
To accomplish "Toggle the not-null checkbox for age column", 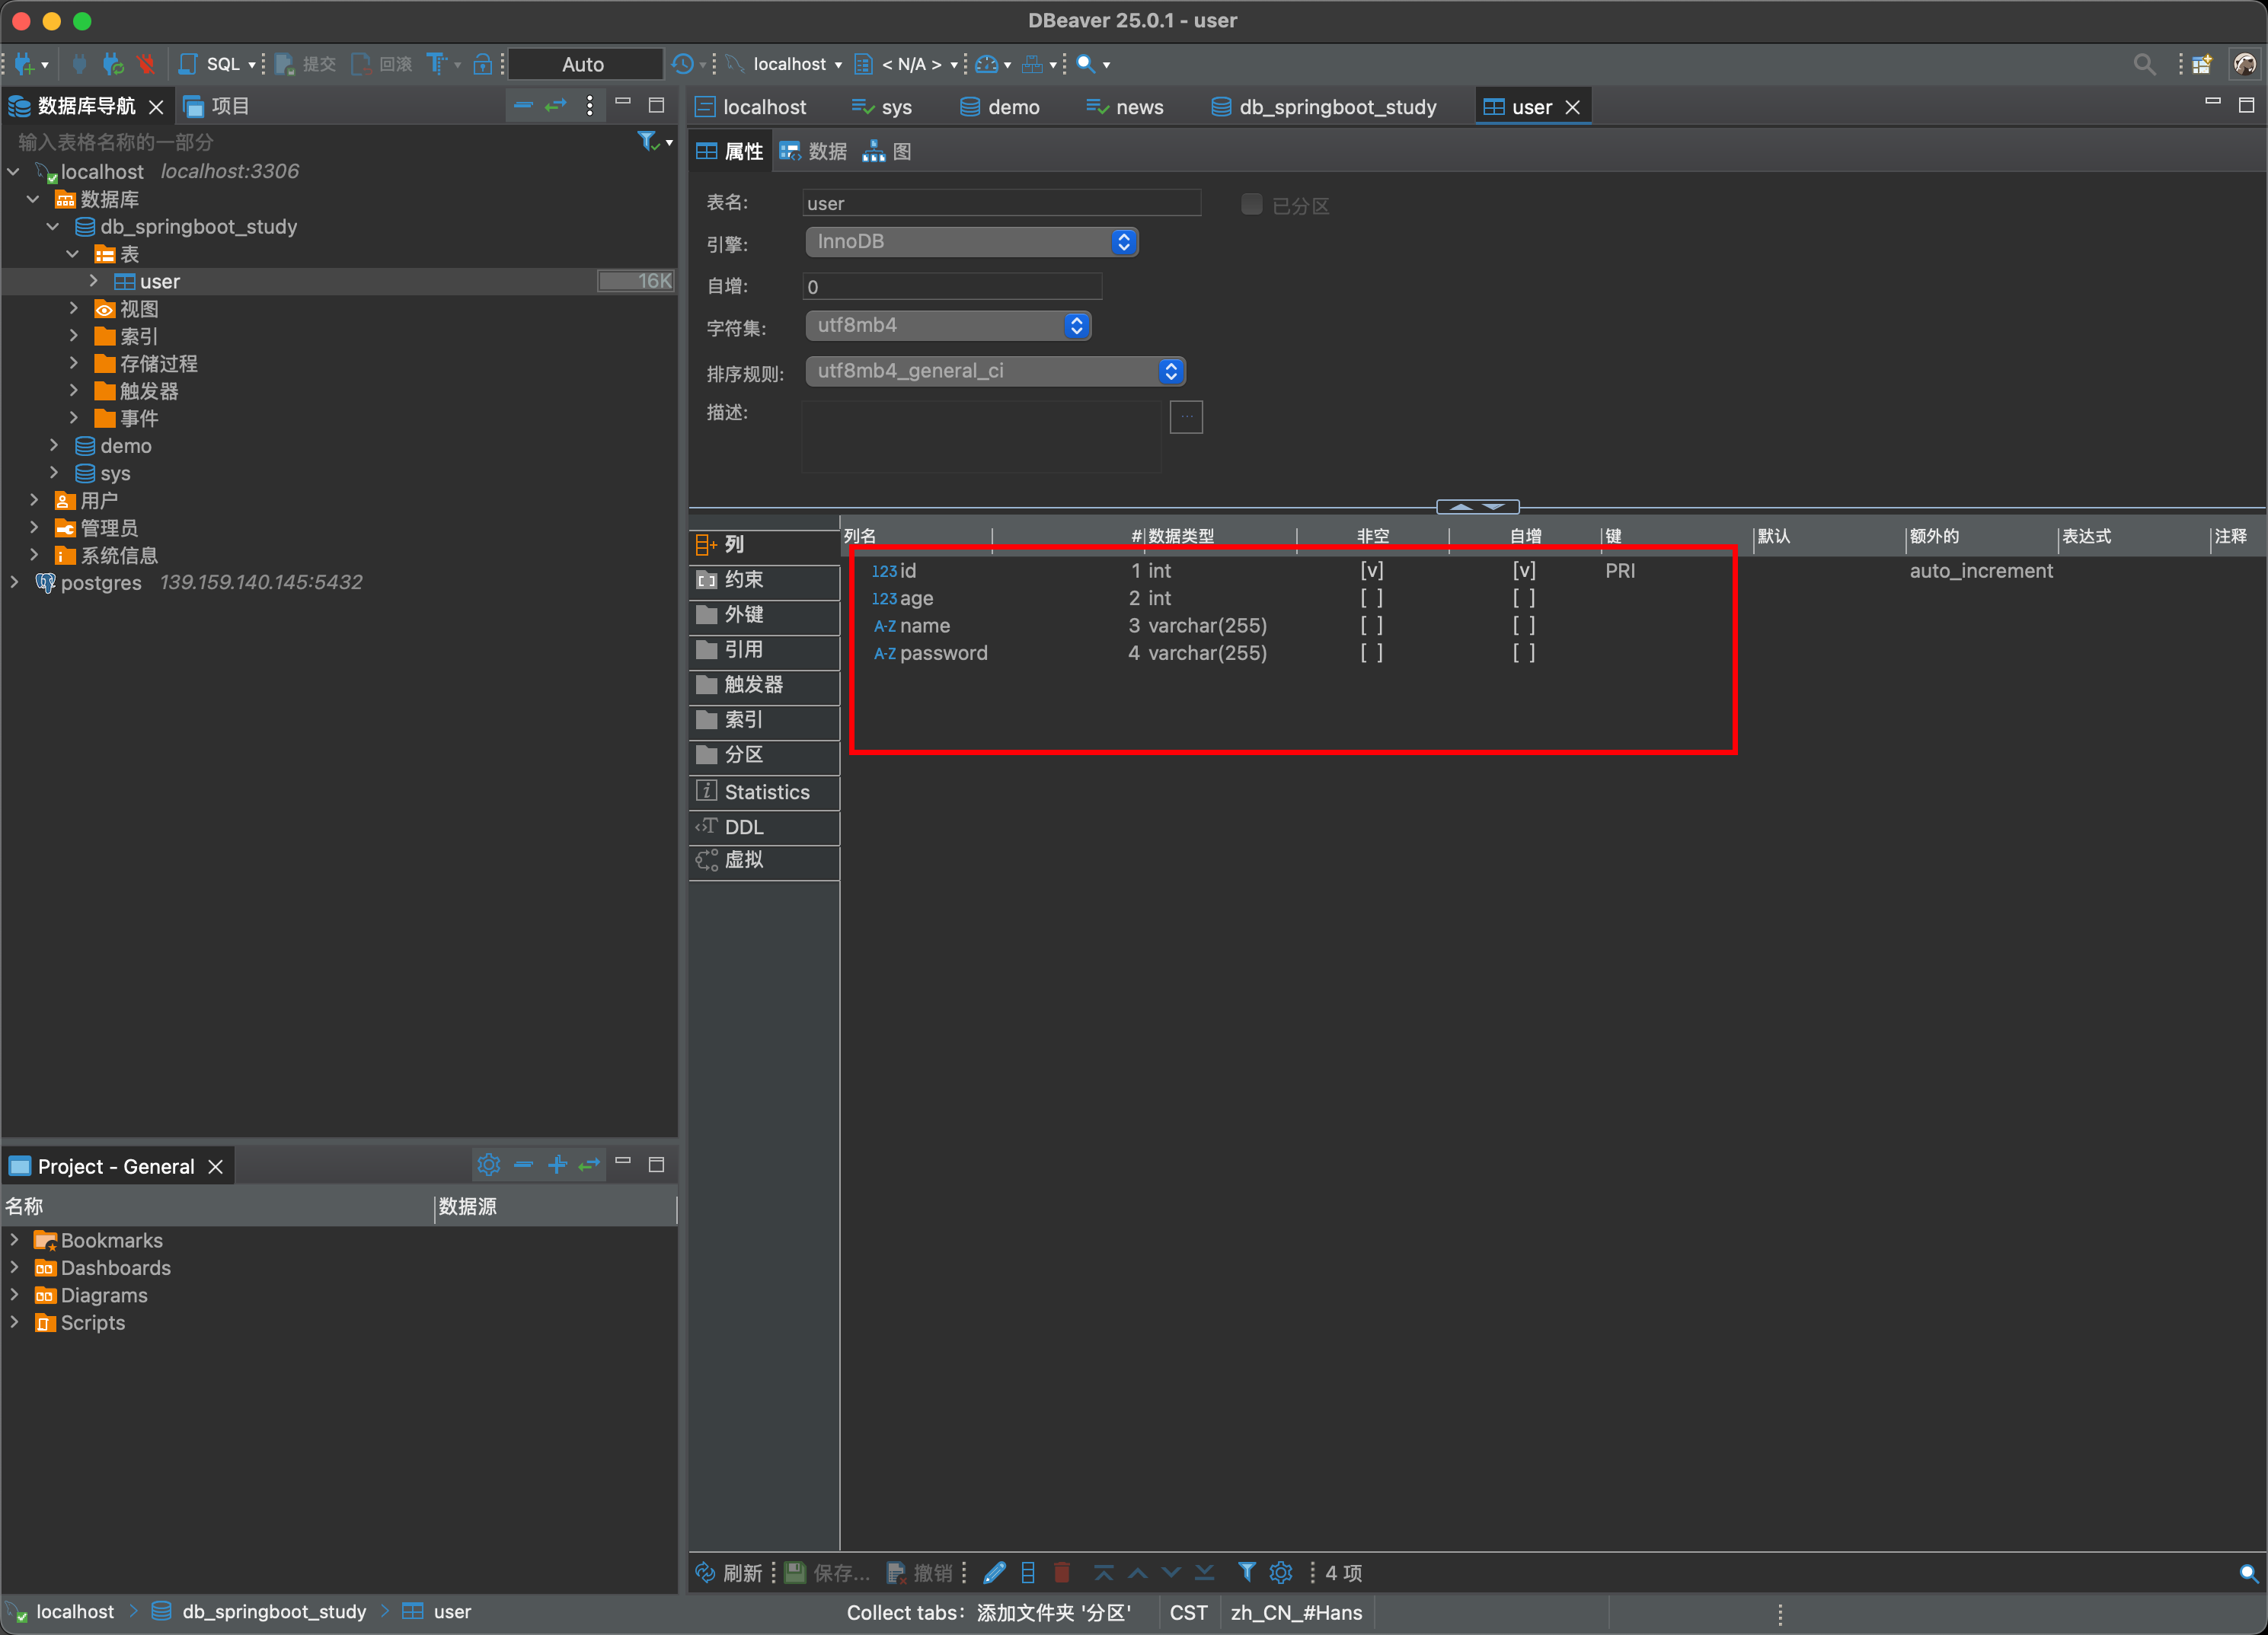I will (x=1371, y=598).
